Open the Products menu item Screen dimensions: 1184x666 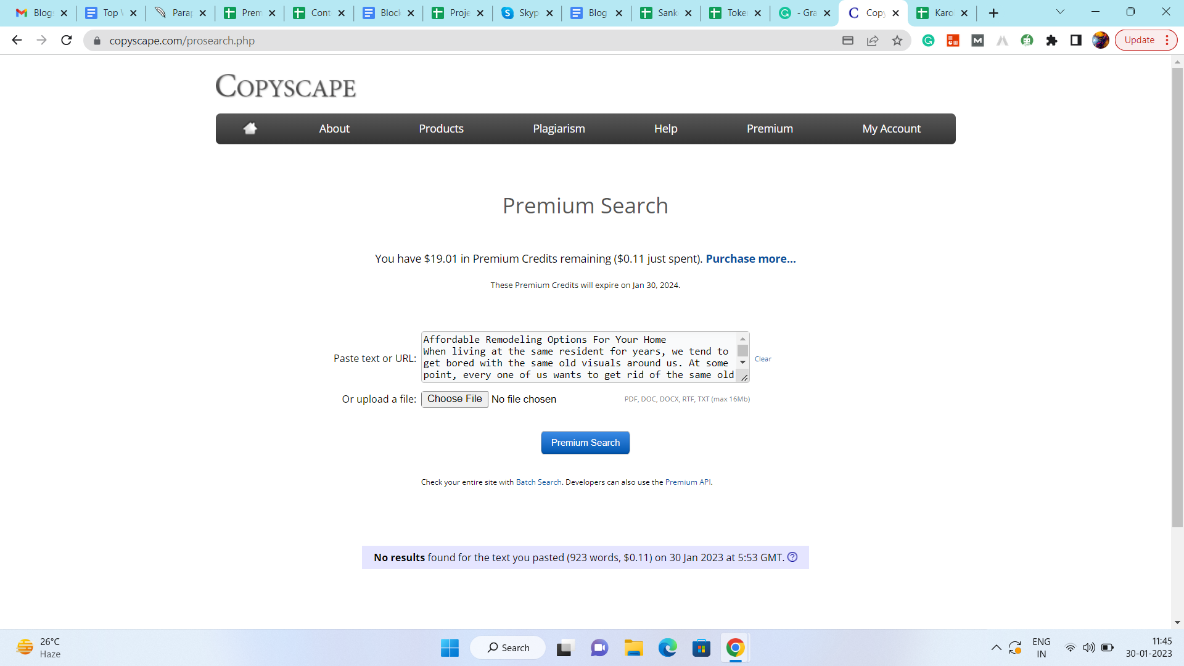click(441, 128)
